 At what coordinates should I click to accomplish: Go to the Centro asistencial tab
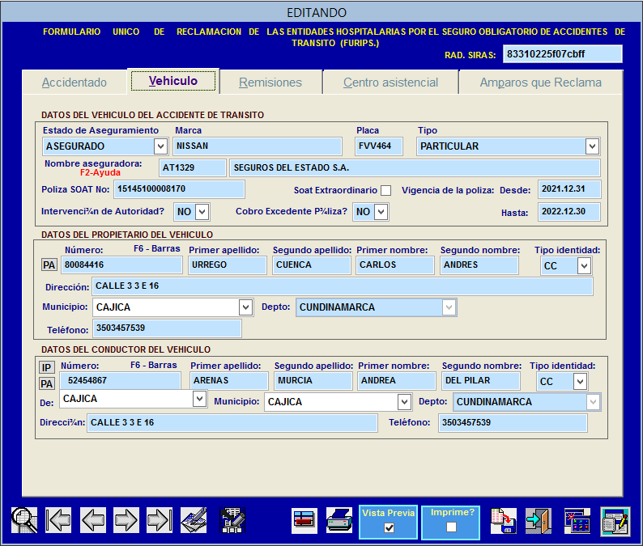[390, 83]
